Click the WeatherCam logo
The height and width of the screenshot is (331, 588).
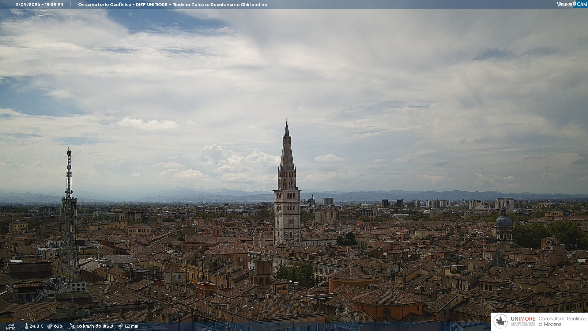(x=572, y=4)
